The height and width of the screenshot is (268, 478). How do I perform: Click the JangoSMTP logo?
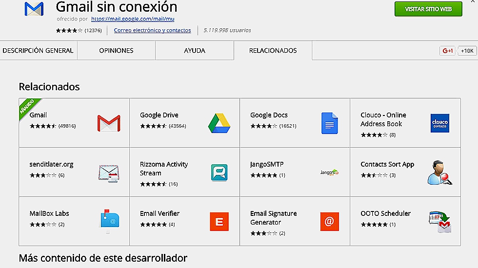[x=330, y=172]
